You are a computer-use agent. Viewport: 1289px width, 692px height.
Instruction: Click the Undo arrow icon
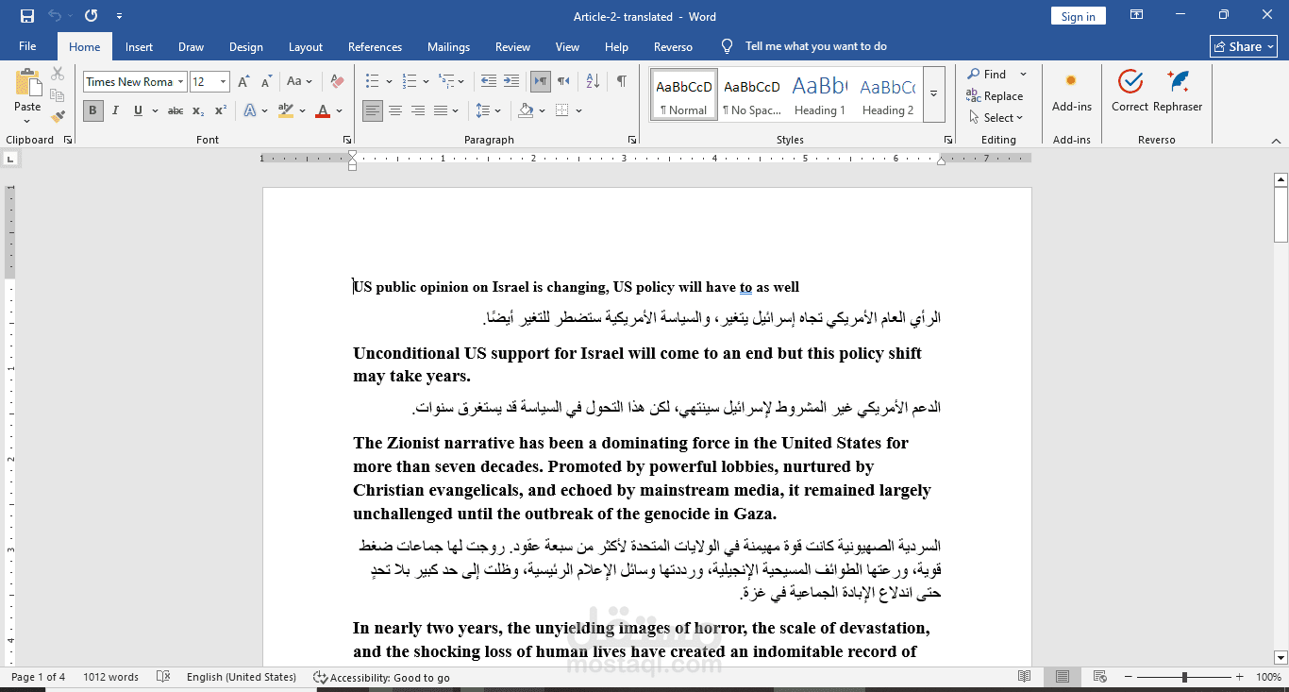pos(54,16)
